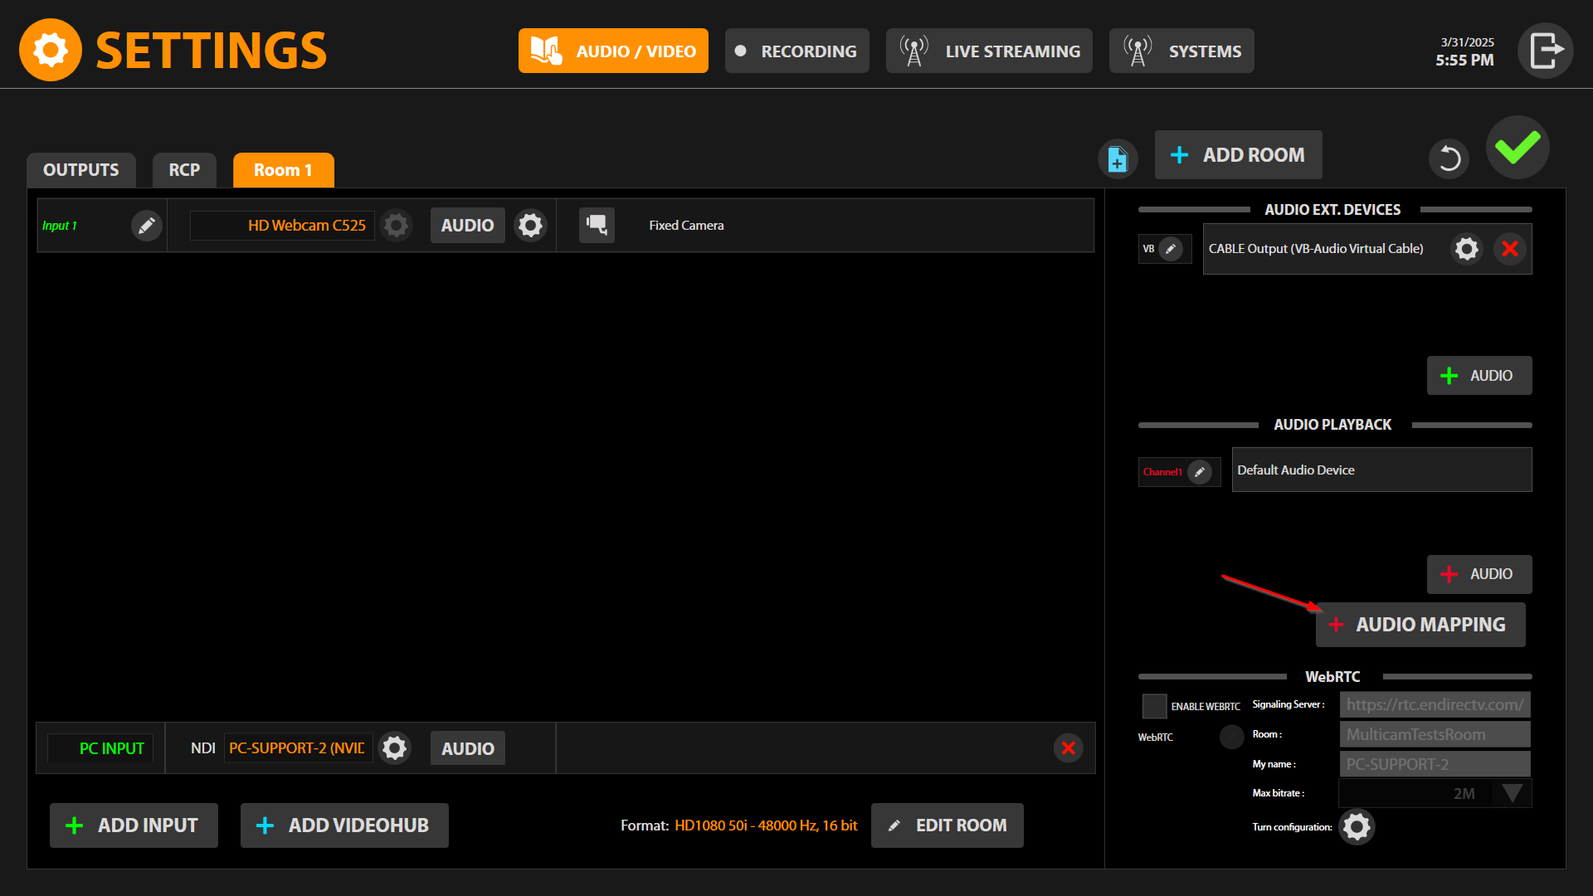Image resolution: width=1593 pixels, height=896 pixels.
Task: Remove CABLE Output device with the red X
Action: click(x=1510, y=249)
